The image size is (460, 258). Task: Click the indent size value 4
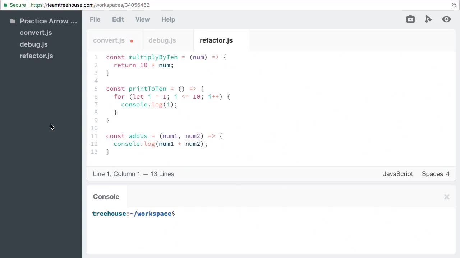coord(448,174)
